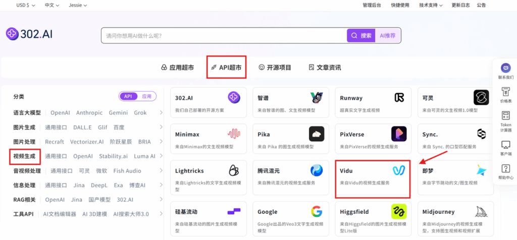517x240 pixels.
Task: Open the USD $ currency dropdown
Action: coord(25,5)
